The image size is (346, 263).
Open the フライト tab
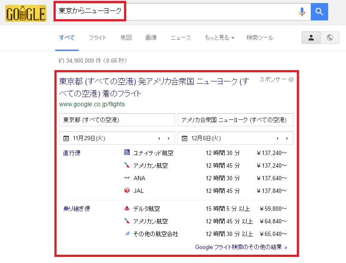point(97,38)
